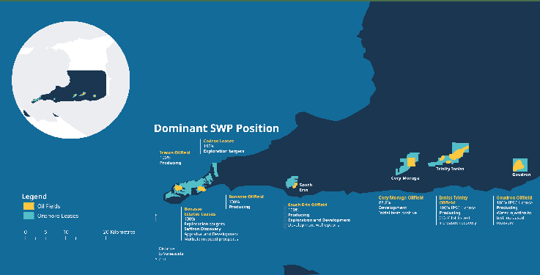
Task: Select the Bonasse Oilfield heading
Action: tap(246, 197)
